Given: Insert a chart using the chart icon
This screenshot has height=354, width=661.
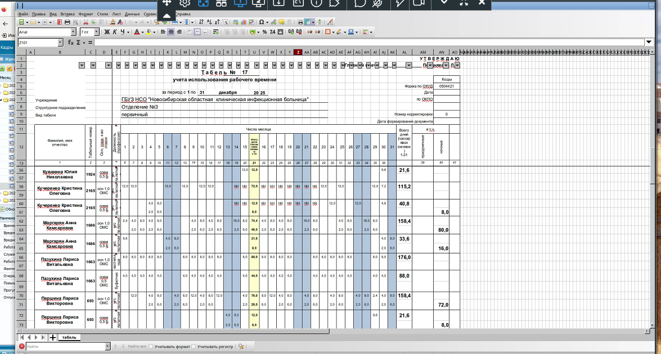Looking at the screenshot, I should click(x=244, y=22).
